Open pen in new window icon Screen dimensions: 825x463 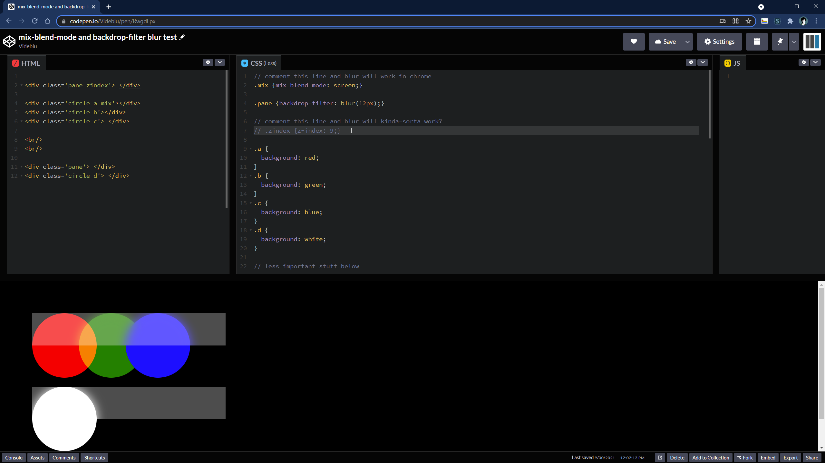pyautogui.click(x=660, y=458)
